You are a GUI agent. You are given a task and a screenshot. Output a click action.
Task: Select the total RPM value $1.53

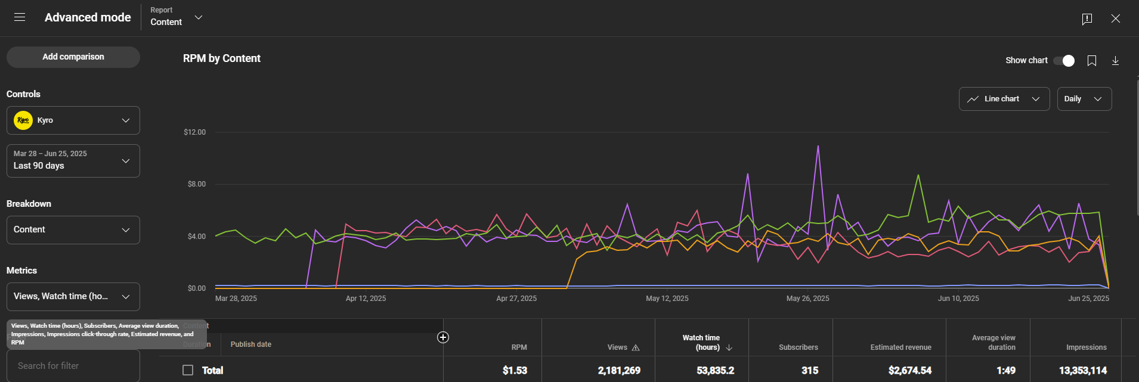pyautogui.click(x=515, y=371)
